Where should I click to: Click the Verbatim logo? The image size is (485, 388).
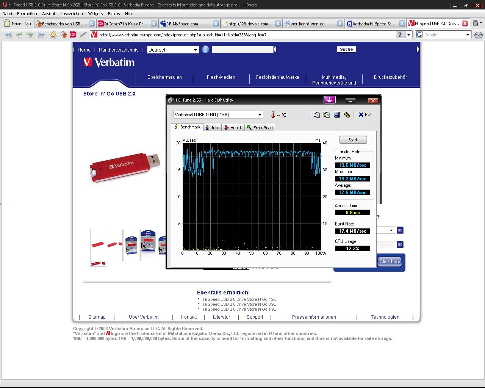coord(109,62)
